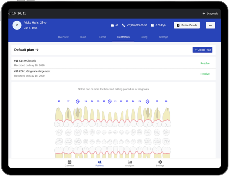
Task: Open the plus Diagnosis menu in top bar
Action: 210,13
